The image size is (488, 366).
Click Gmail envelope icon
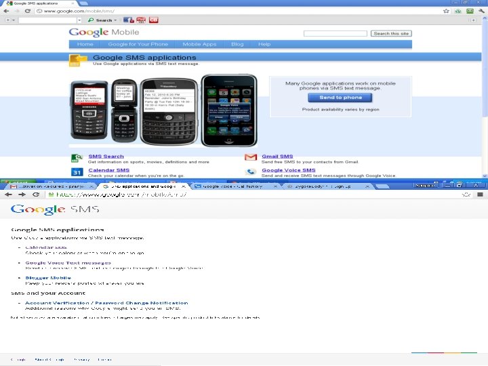pos(251,157)
